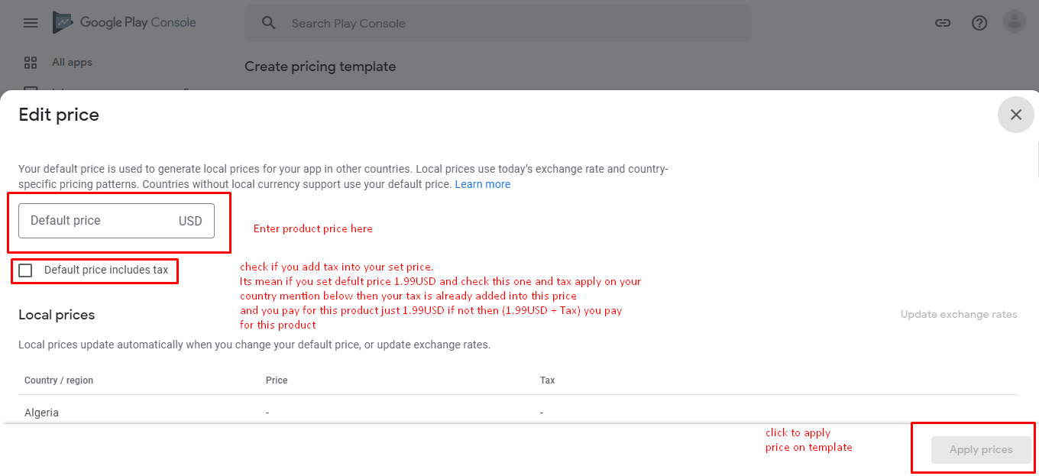Image resolution: width=1039 pixels, height=476 pixels.
Task: Open the Learn more link
Action: (483, 184)
